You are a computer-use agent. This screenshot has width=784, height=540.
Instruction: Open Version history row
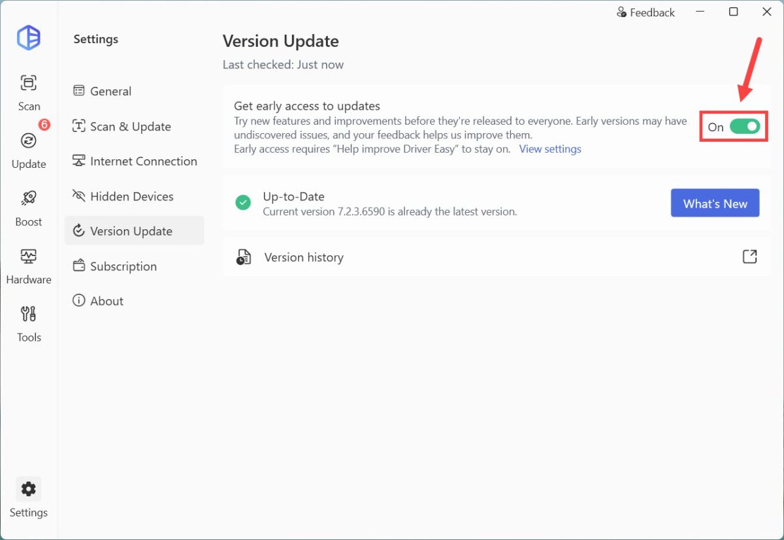click(497, 257)
